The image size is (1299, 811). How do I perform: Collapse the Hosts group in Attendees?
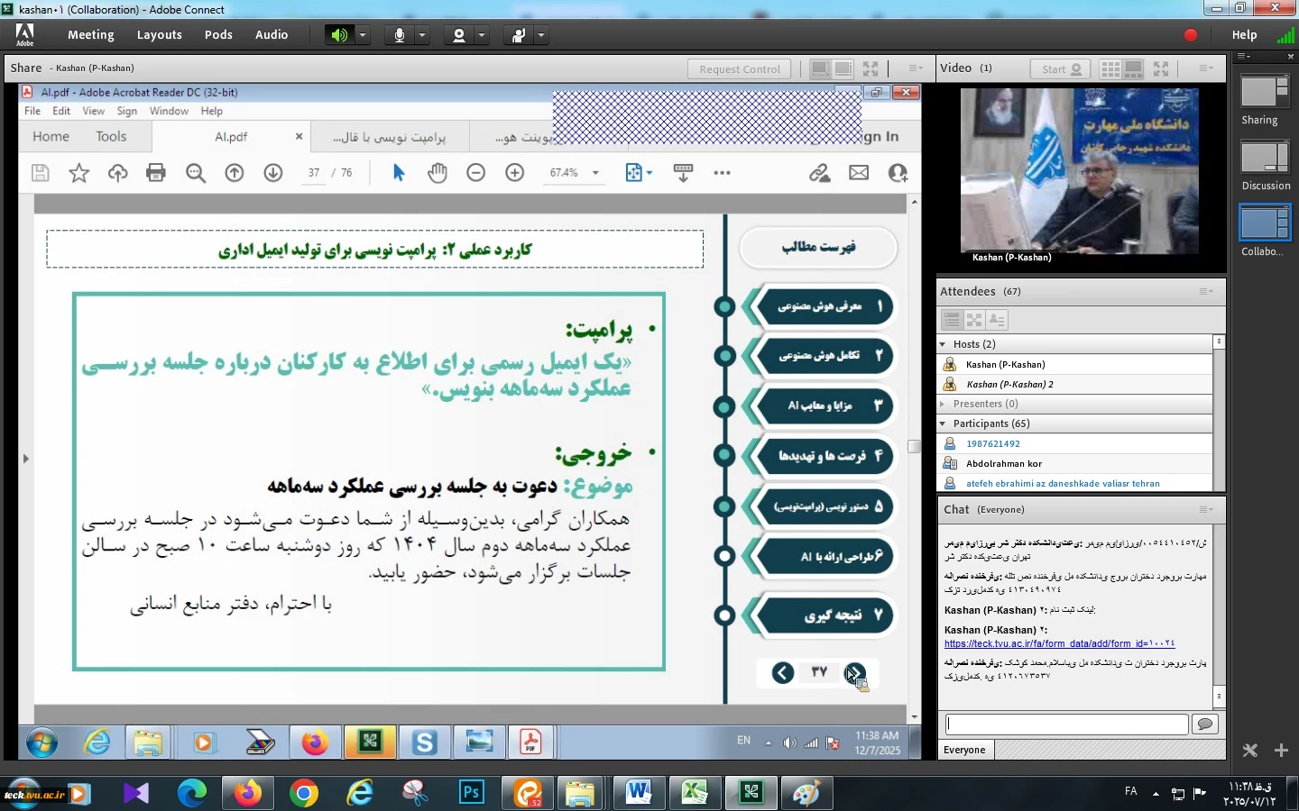click(x=943, y=344)
